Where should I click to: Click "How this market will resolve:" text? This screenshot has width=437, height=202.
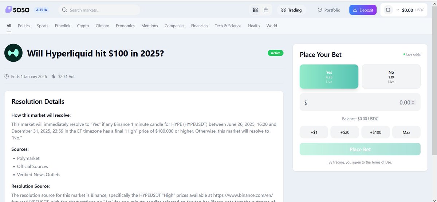[x=41, y=115]
